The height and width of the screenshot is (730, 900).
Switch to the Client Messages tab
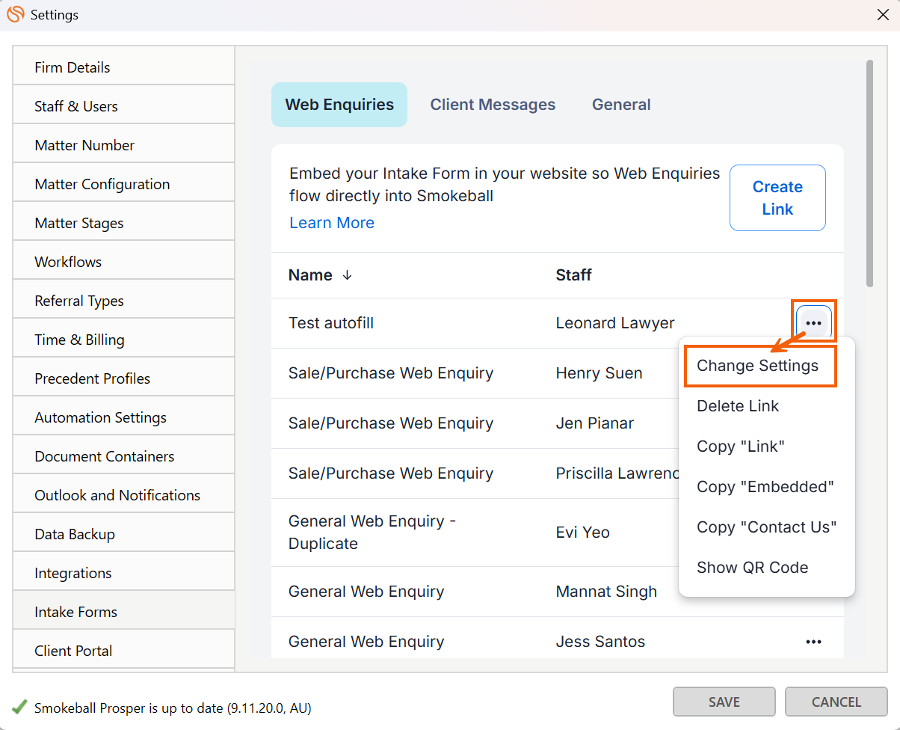tap(493, 105)
